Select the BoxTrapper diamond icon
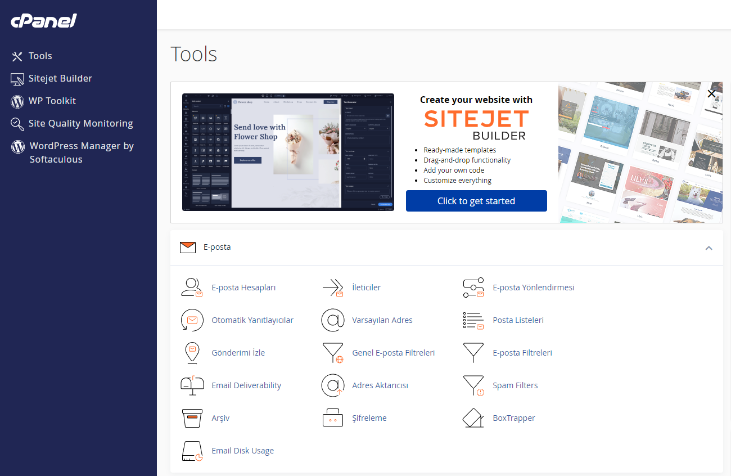Screen dimensions: 731x476 click(473, 417)
